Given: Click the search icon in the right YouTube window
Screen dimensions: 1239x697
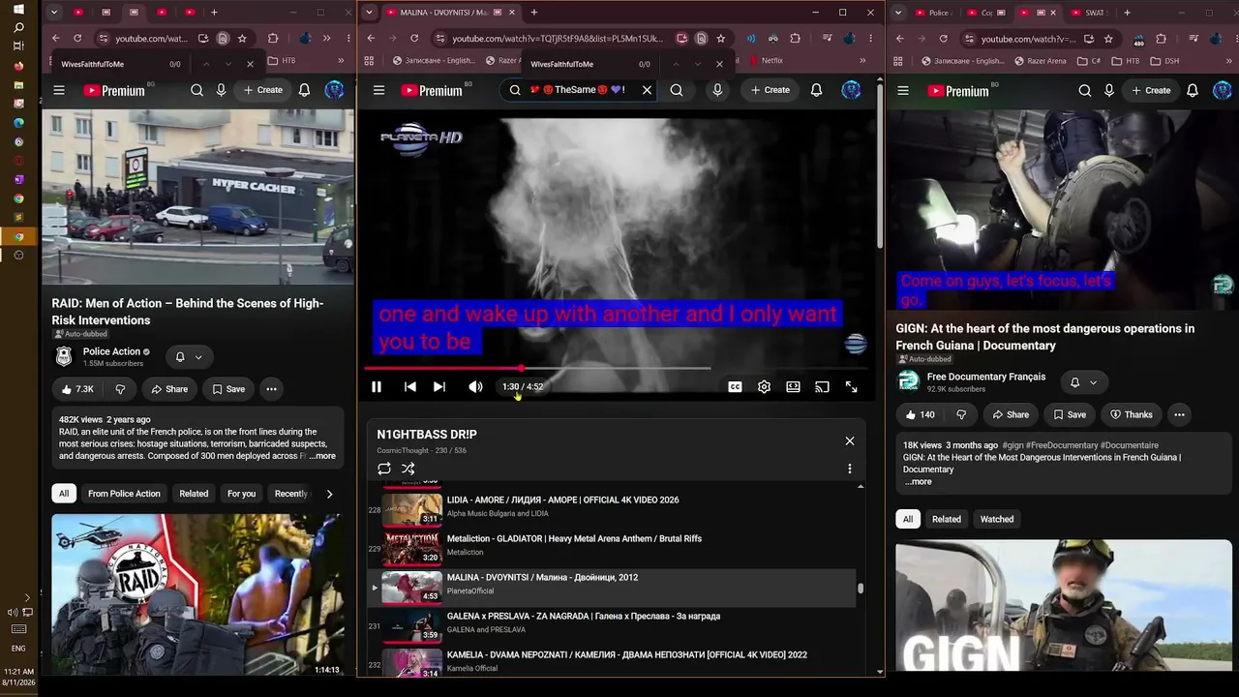Looking at the screenshot, I should (1085, 90).
